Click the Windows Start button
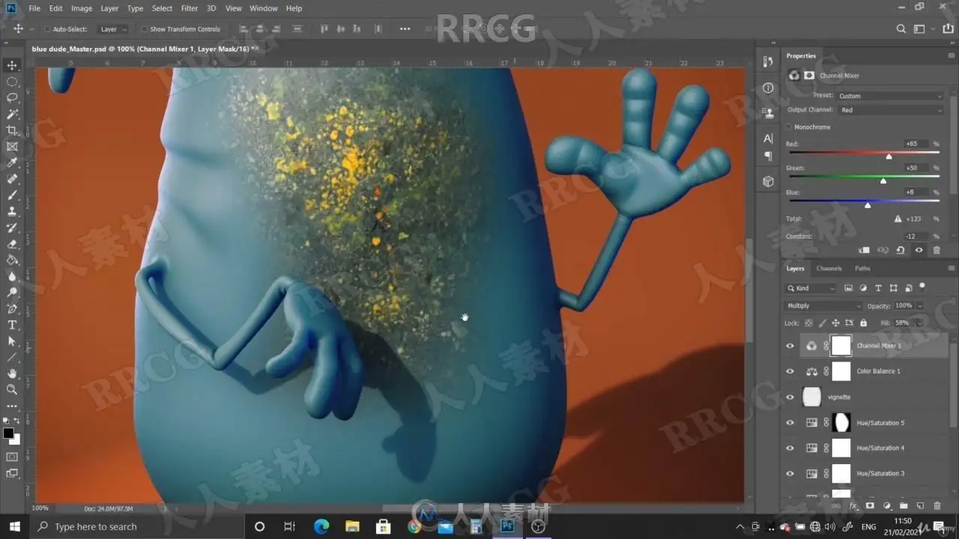The height and width of the screenshot is (539, 959). coord(14,526)
